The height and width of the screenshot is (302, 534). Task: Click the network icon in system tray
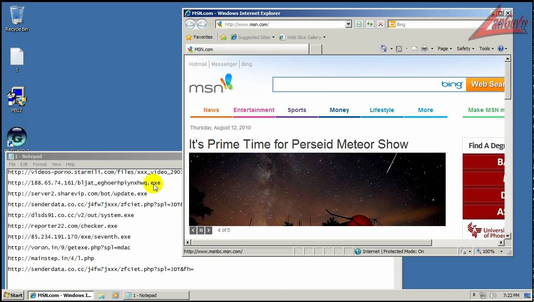(x=483, y=295)
